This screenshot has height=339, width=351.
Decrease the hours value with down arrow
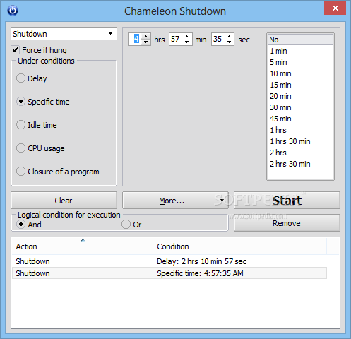tap(146, 42)
